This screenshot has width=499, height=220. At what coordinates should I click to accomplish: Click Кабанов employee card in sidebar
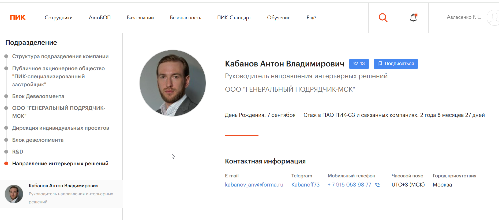[x=61, y=194]
